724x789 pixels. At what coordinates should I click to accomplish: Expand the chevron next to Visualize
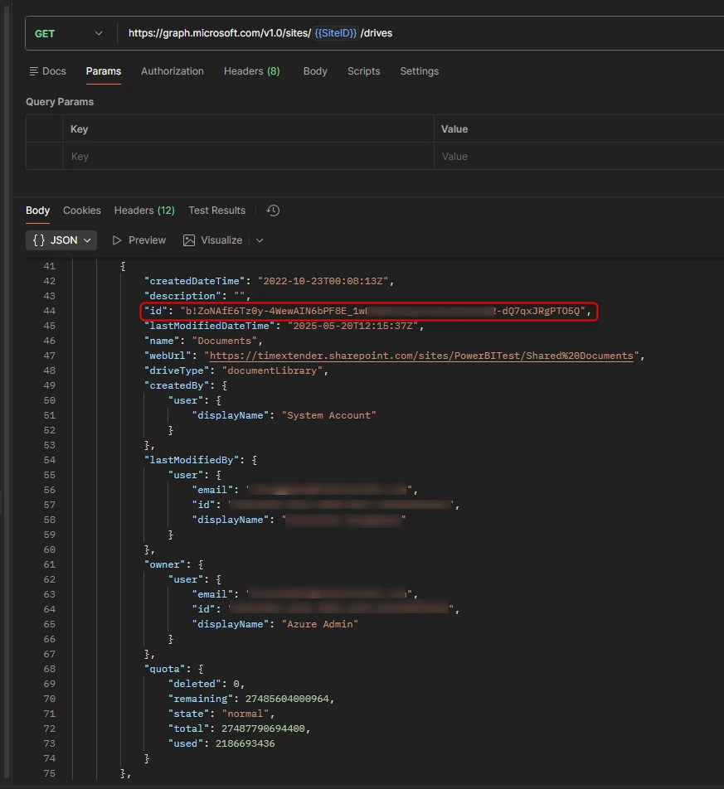coord(260,240)
